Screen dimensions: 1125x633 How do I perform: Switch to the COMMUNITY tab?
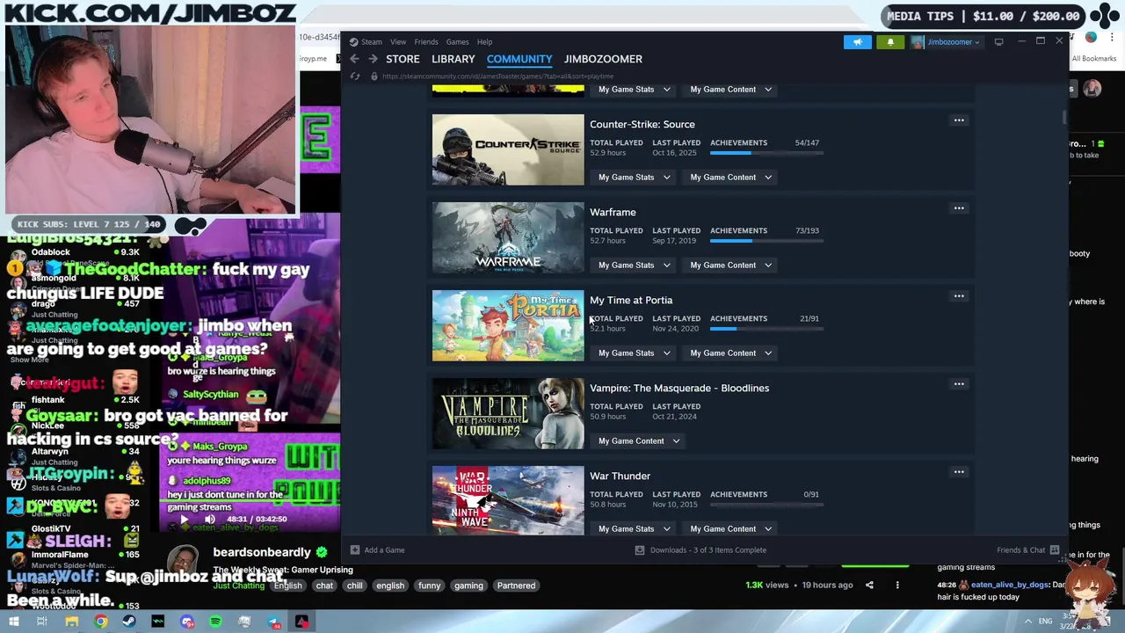519,59
